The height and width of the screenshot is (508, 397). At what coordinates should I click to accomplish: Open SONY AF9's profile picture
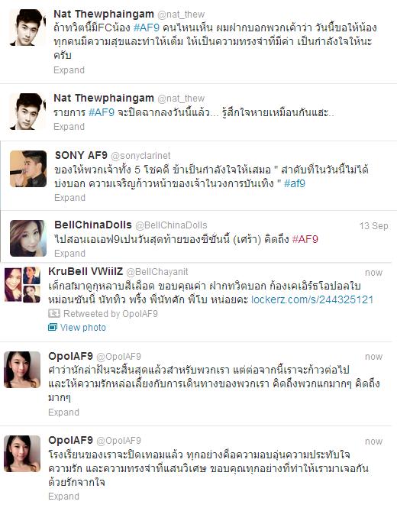click(x=28, y=169)
